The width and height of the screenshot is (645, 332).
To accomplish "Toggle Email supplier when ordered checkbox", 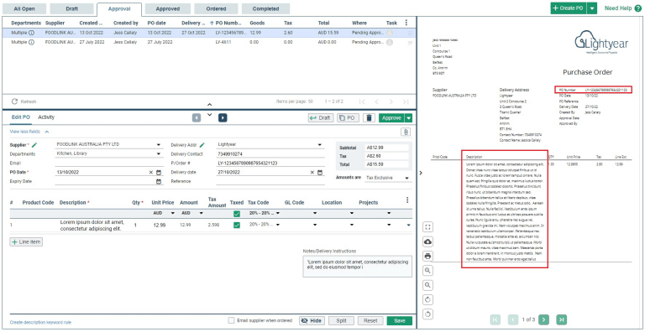I will (231, 320).
